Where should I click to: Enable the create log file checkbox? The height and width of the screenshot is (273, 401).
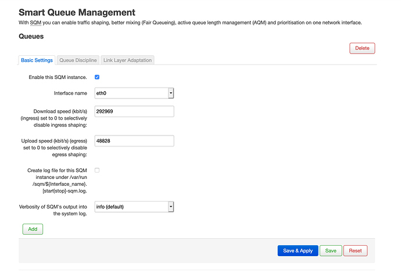(97, 170)
